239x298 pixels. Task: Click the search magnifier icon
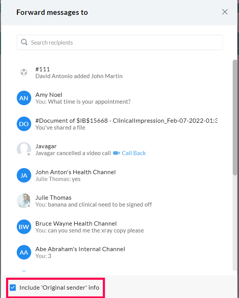[x=24, y=42]
